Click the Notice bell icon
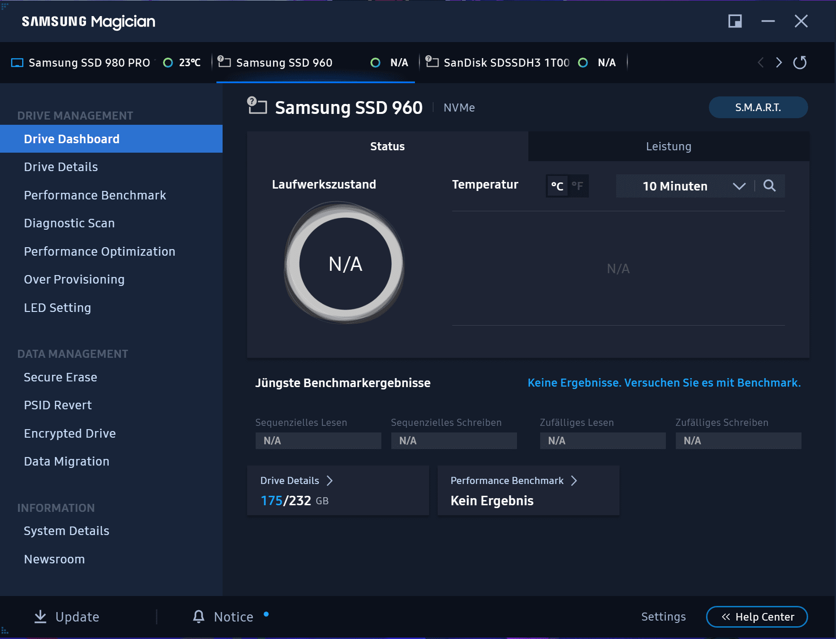 pos(198,616)
